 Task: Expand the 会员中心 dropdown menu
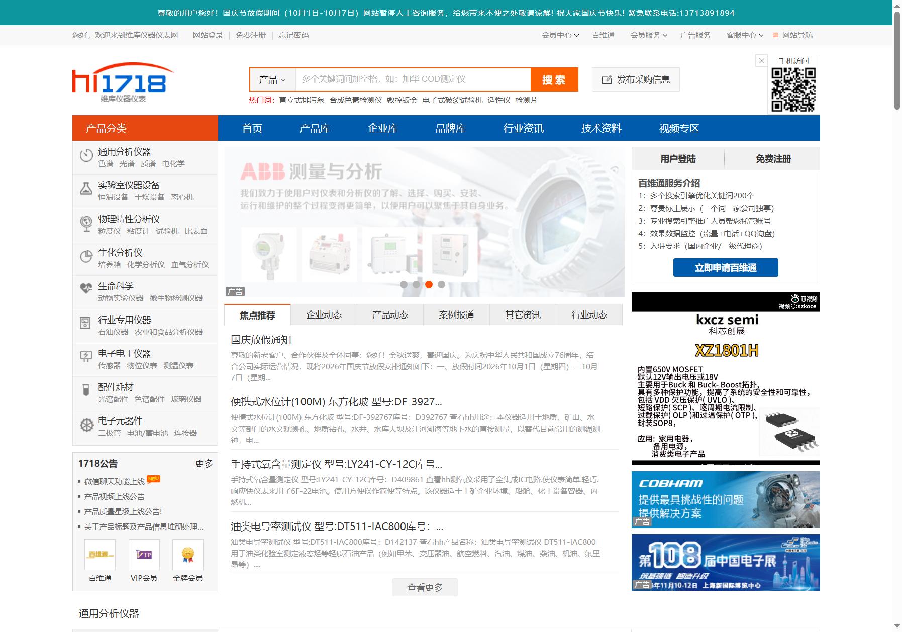coord(560,35)
